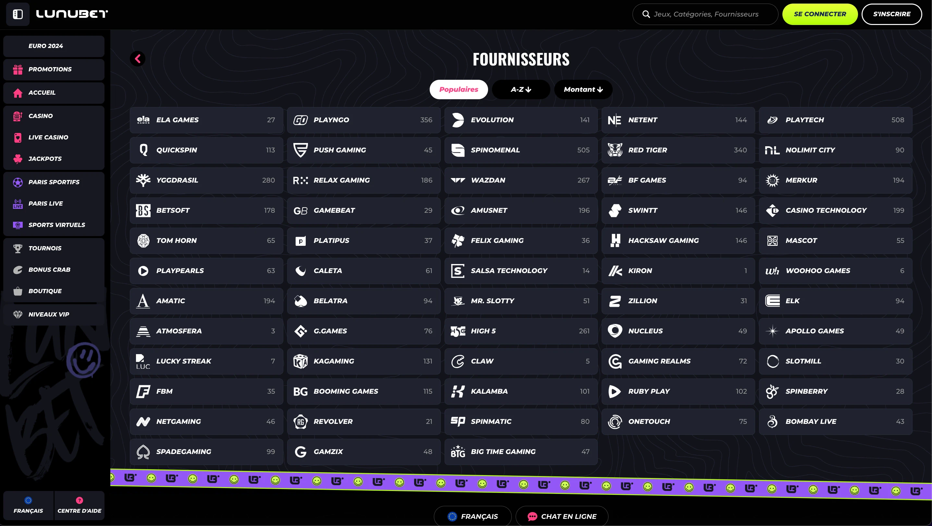Viewport: 932px width, 526px height.
Task: Open the Niveaux VIP menu item
Action: click(54, 315)
